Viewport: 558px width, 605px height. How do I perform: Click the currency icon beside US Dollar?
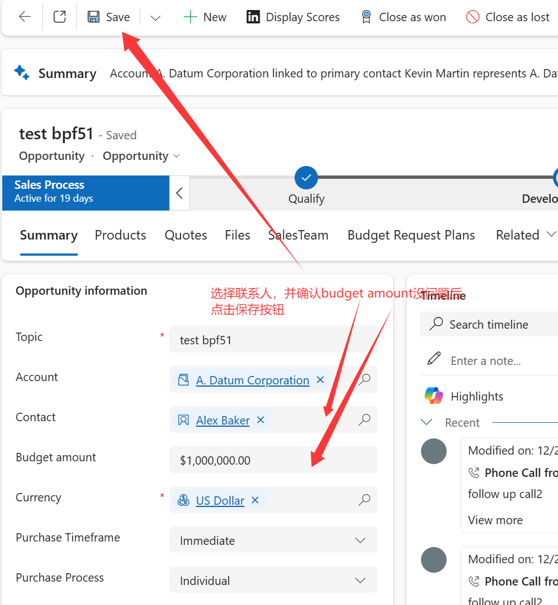pos(184,500)
